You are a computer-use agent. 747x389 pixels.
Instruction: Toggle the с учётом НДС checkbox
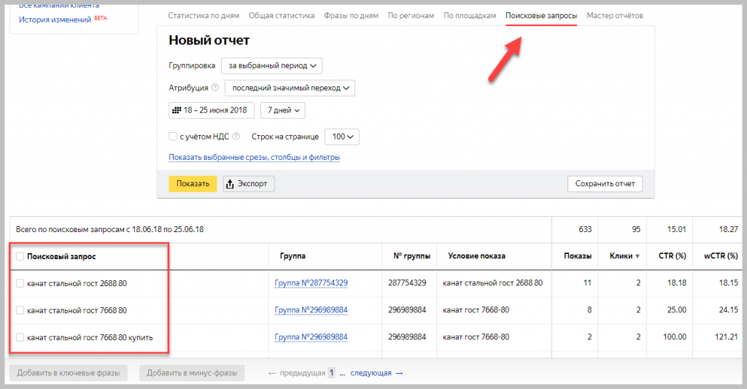click(173, 136)
